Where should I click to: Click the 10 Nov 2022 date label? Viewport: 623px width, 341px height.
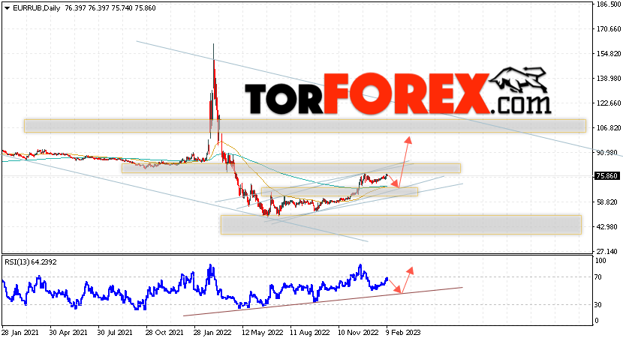(358, 332)
